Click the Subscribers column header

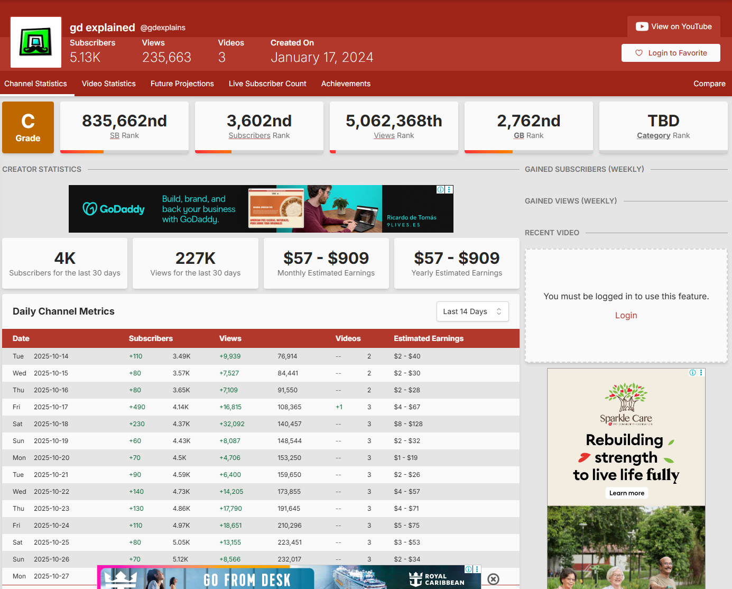pos(151,338)
